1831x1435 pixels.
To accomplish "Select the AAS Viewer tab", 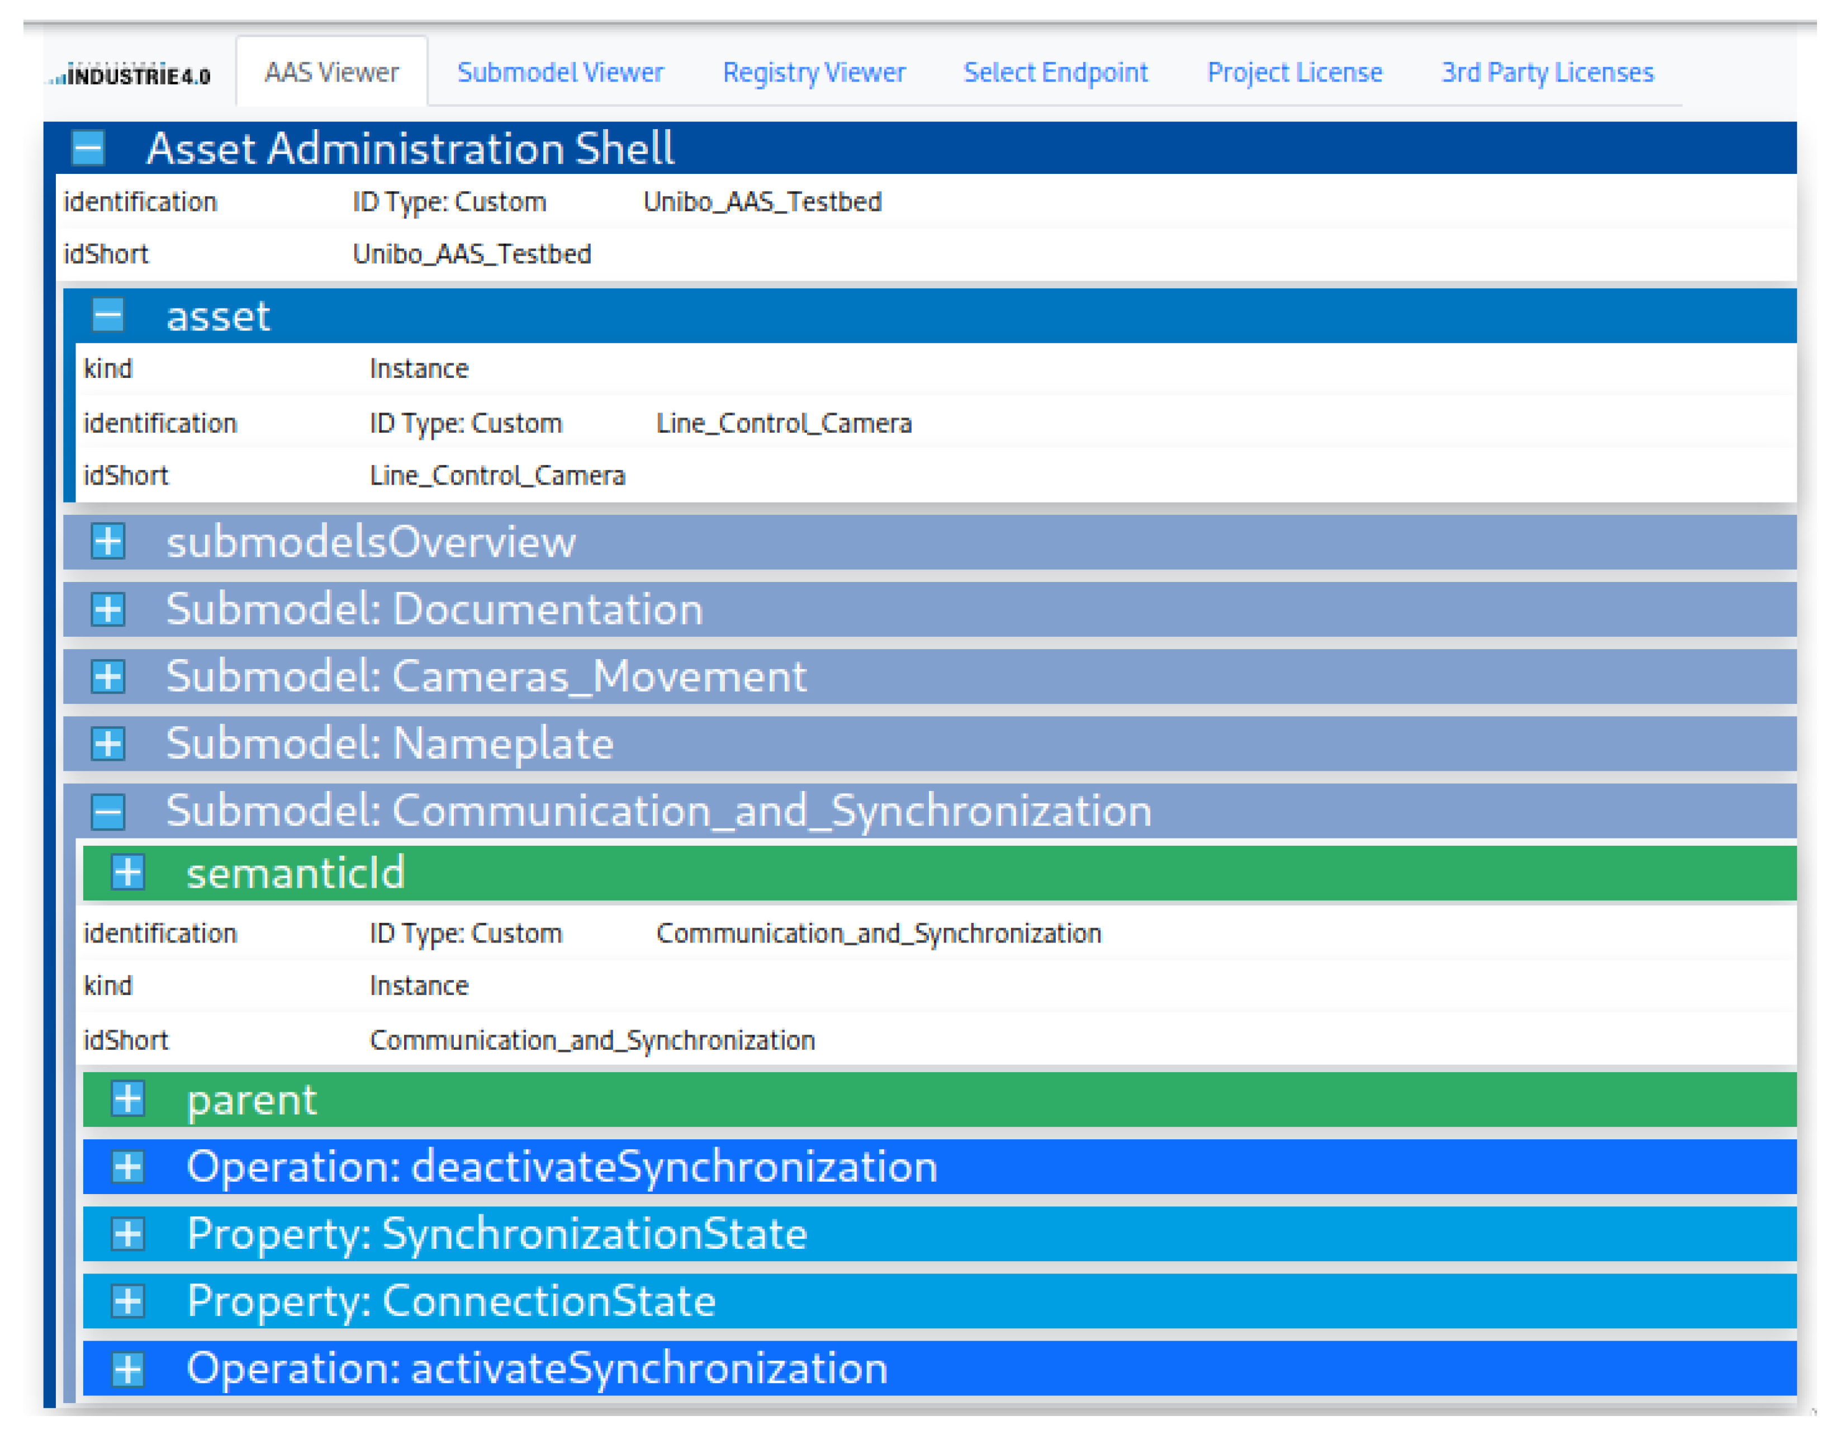I will pyautogui.click(x=332, y=73).
